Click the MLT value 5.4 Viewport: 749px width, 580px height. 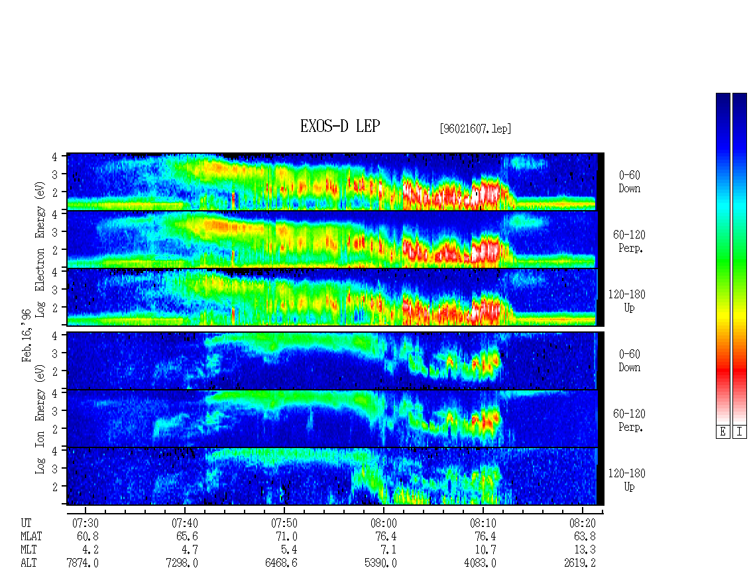coord(290,550)
